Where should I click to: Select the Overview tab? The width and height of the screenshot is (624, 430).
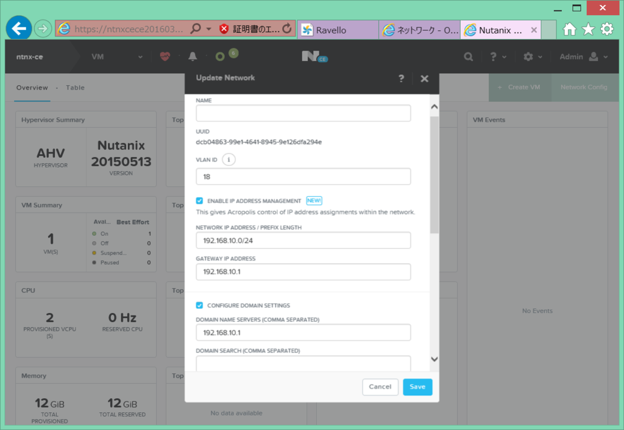(x=32, y=88)
